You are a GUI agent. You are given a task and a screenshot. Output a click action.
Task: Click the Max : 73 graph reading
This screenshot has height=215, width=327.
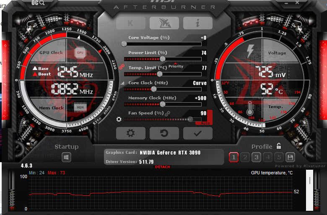[x=57, y=173]
